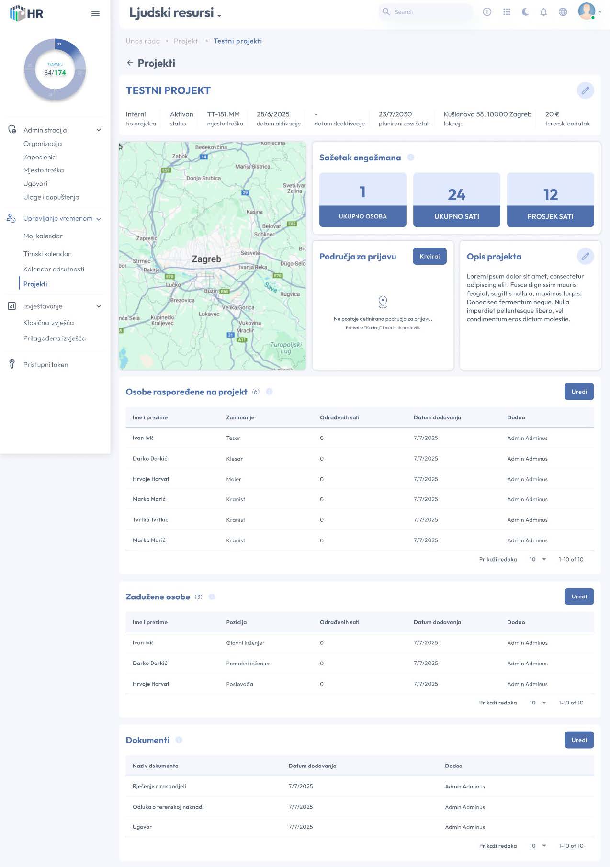
Task: Open rows-per-page dropdown in Zadužene osobe table
Action: [x=538, y=702]
